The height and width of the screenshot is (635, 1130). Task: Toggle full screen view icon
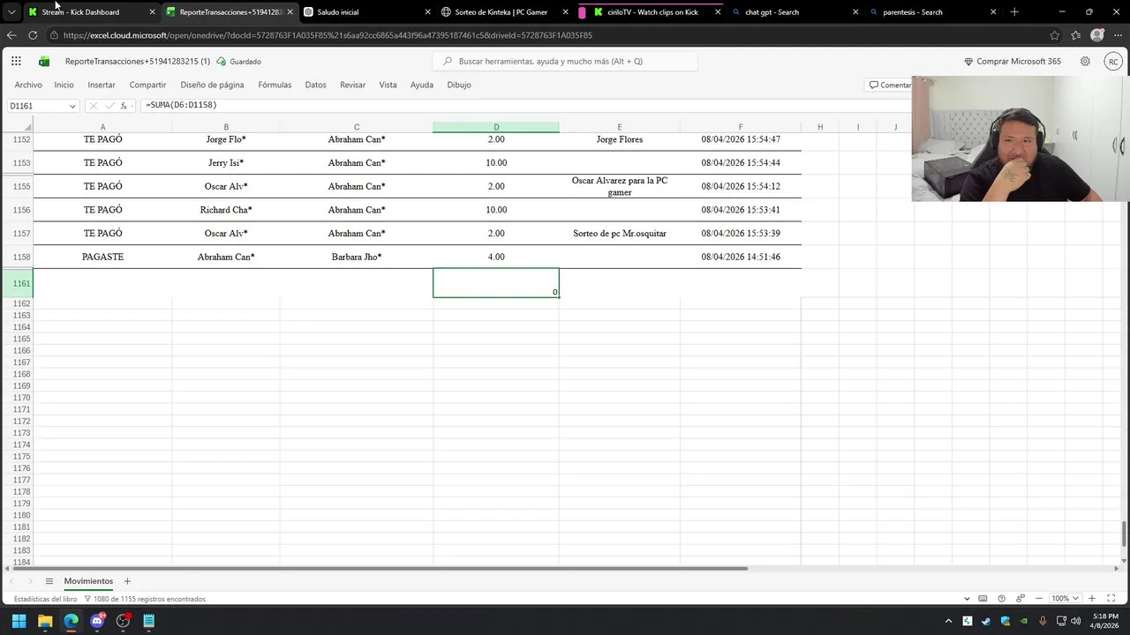[1111, 599]
